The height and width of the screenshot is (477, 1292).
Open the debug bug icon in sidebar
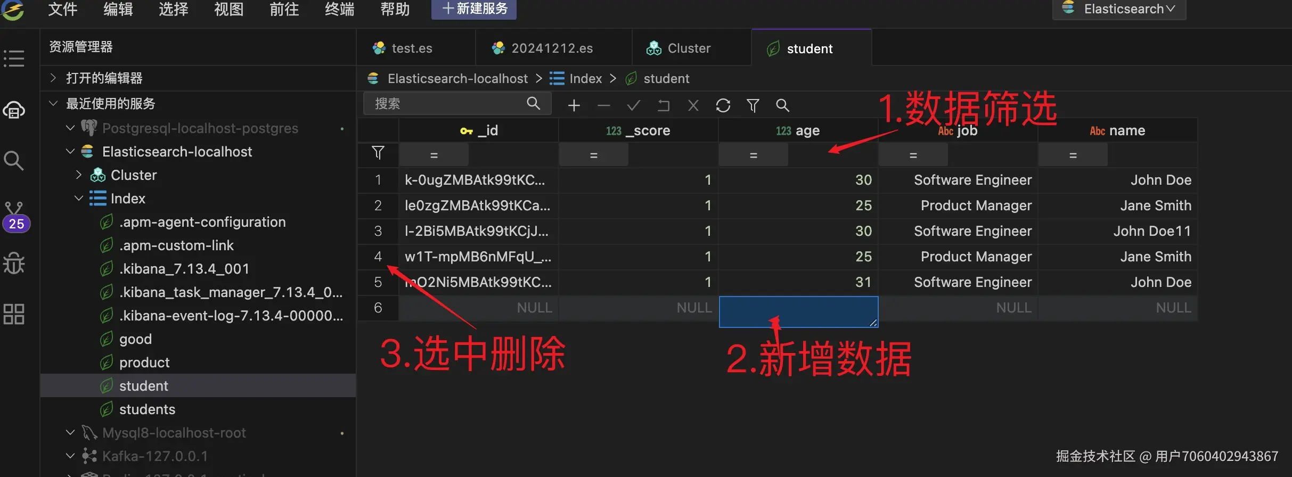coord(14,263)
